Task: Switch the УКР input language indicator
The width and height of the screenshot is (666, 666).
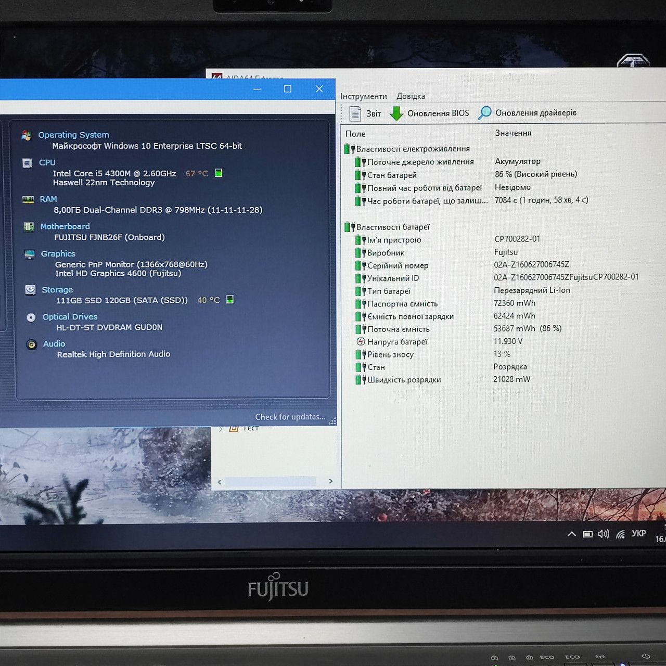Action: [638, 534]
